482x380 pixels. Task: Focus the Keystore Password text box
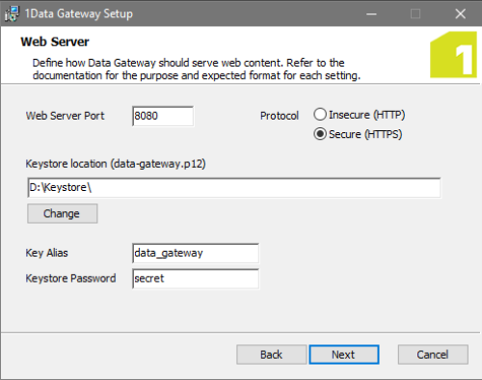[x=196, y=279]
